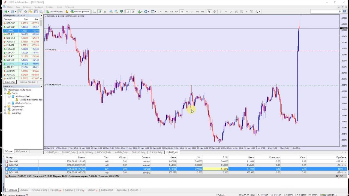The height and width of the screenshot is (196, 349).
Task: Select the trendline drawing tool
Action: pyautogui.click(x=231, y=11)
